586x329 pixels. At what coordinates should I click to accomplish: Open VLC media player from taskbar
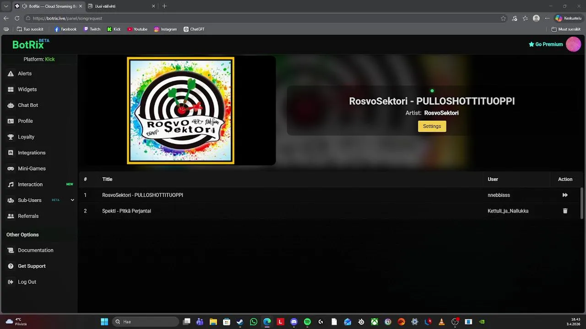441,322
